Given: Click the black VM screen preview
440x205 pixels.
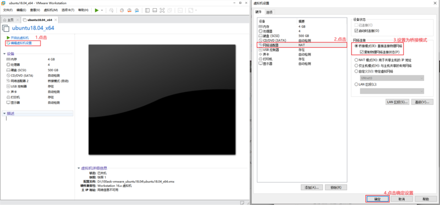Looking at the screenshot, I should (x=162, y=99).
